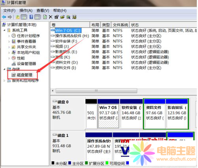Click the left scroll arrow of volume list
The height and width of the screenshot is (168, 198).
(53, 91)
